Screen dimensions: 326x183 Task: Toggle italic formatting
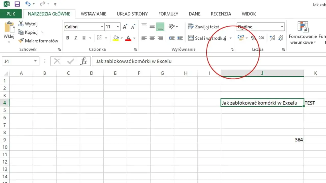click(76, 38)
